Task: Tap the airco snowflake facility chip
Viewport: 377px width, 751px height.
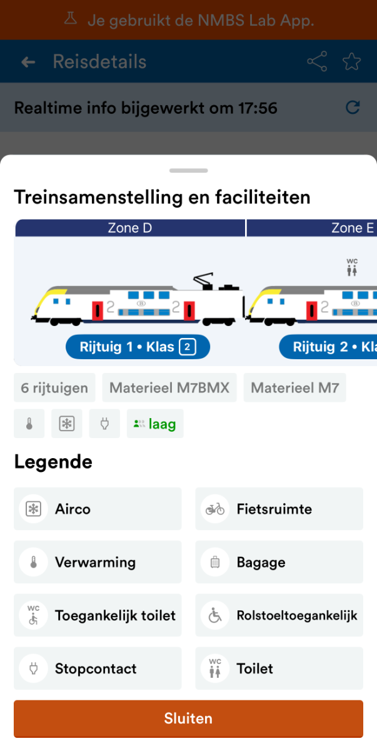Action: click(x=66, y=424)
